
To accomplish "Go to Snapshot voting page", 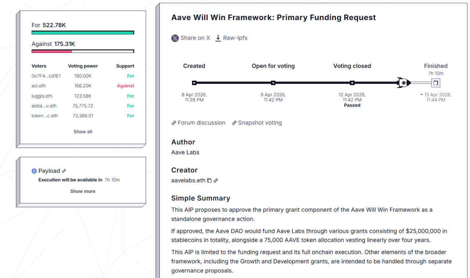I will [x=260, y=123].
